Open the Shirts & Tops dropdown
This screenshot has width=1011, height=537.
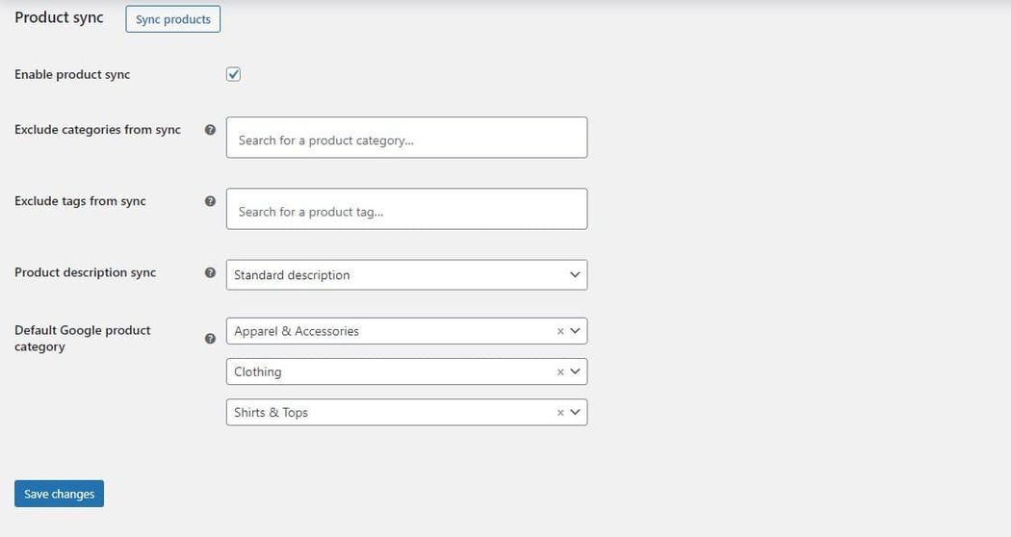(576, 413)
